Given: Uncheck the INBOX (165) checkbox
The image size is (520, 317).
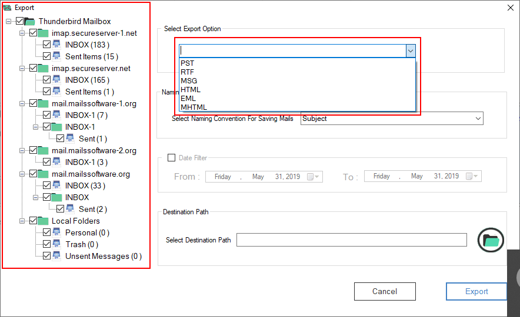Looking at the screenshot, I should pyautogui.click(x=46, y=80).
